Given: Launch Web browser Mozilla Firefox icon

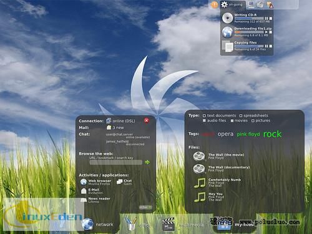Looking at the screenshot, I should (x=84, y=182).
